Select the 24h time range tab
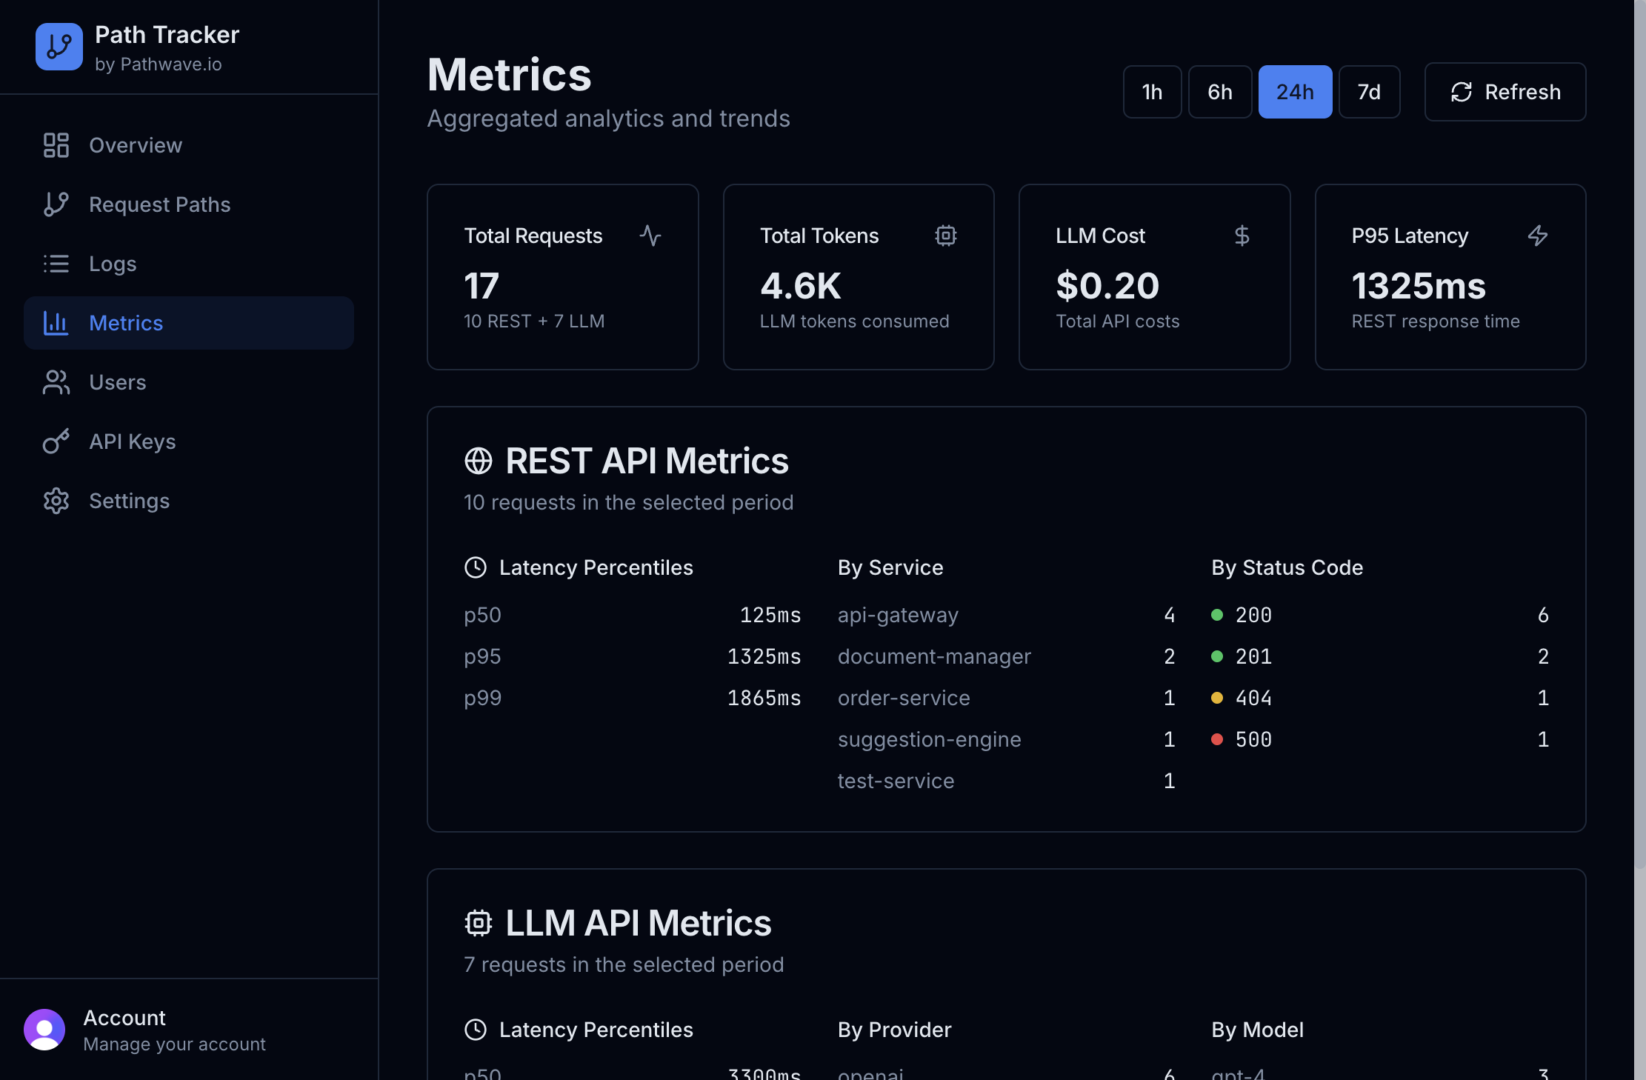 (x=1294, y=91)
